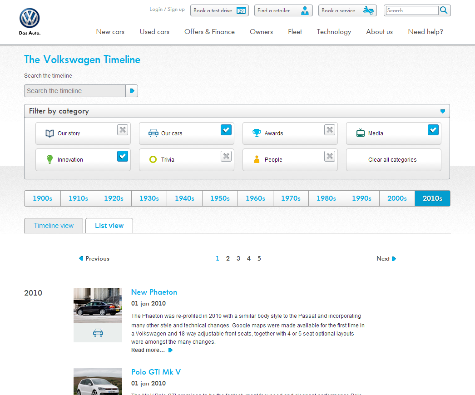This screenshot has width=475, height=395.
Task: Click the retailer person icon
Action: (305, 10)
